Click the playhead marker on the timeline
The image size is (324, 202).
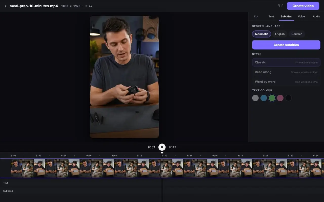(x=162, y=153)
